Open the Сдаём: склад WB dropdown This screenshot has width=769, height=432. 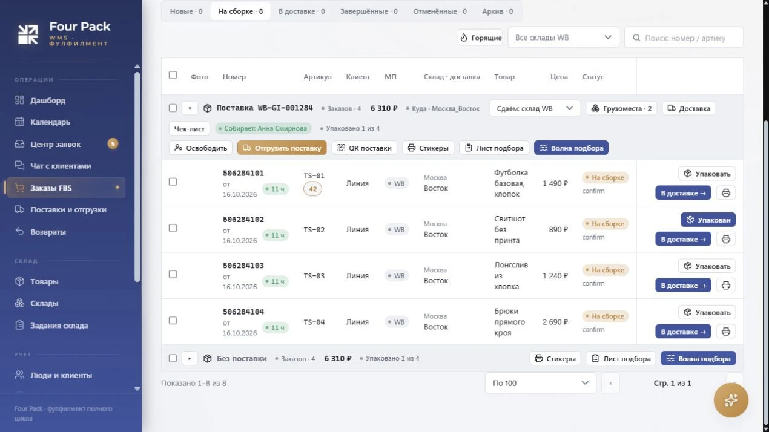535,108
